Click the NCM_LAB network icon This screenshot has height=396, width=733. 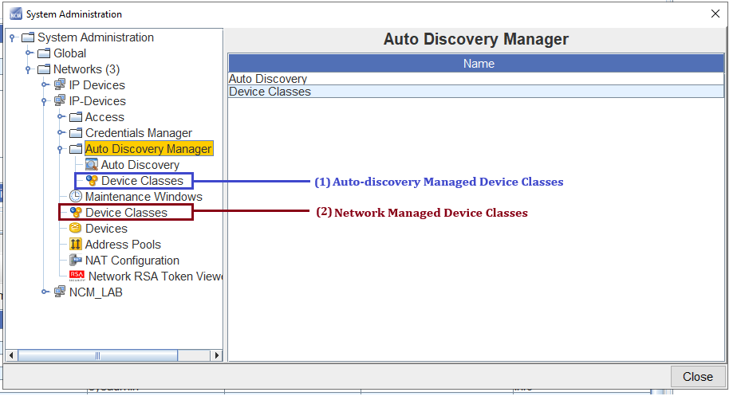[60, 292]
